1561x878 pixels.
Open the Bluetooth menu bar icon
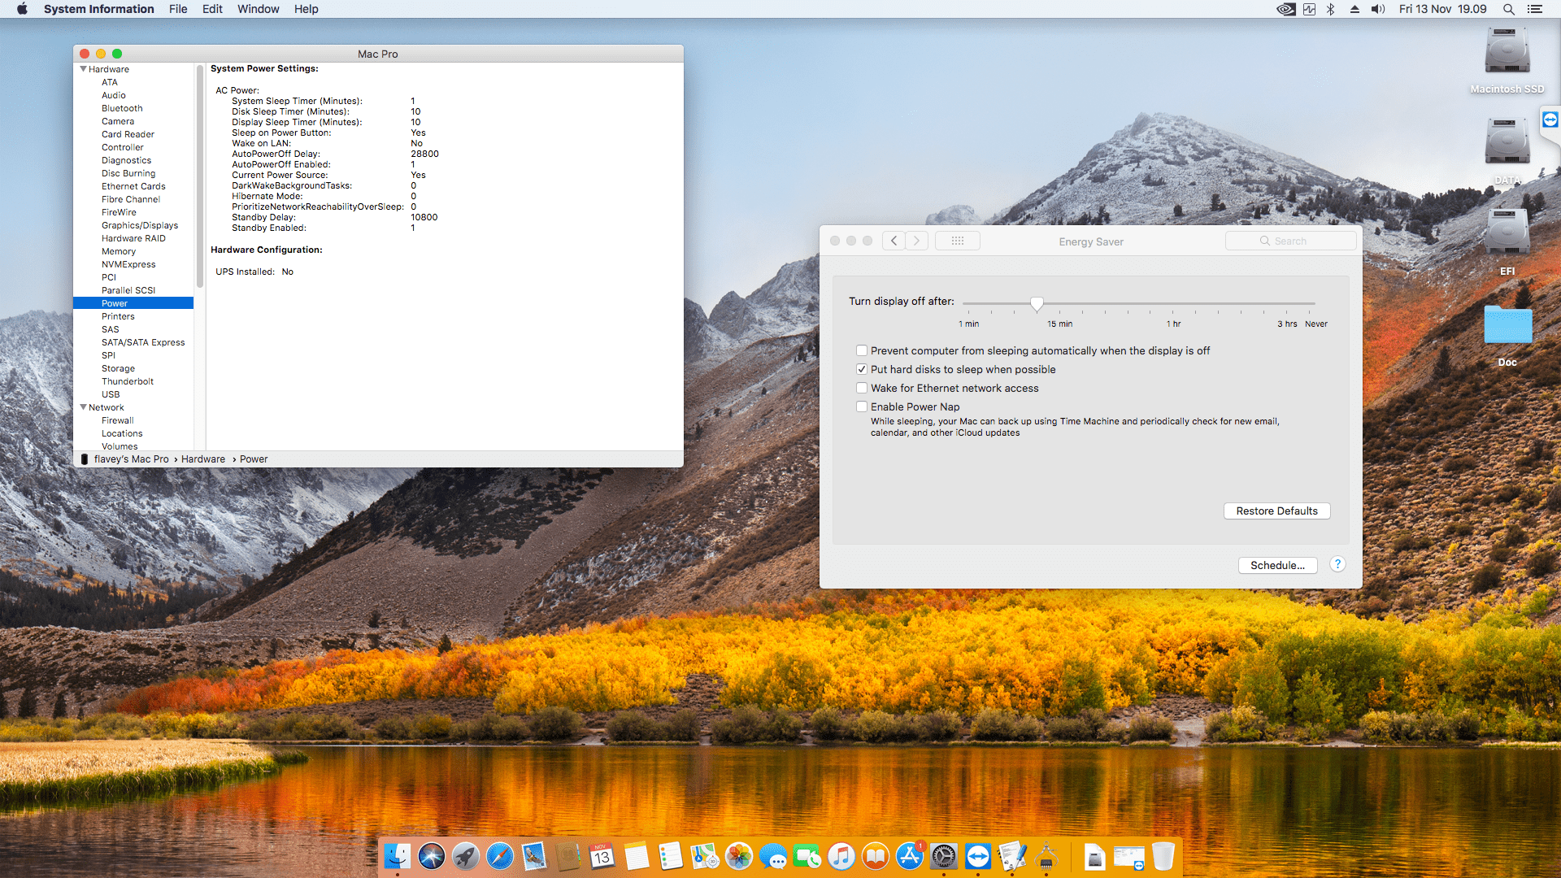pyautogui.click(x=1331, y=9)
